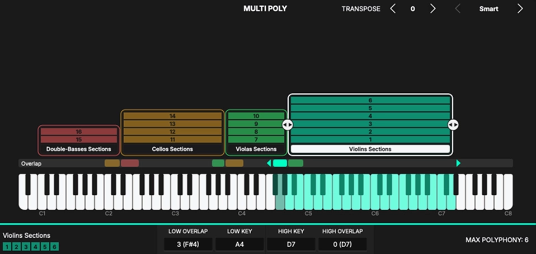Viewport: 536px width, 254px height.
Task: Select the Violins Sections label
Action: [370, 149]
